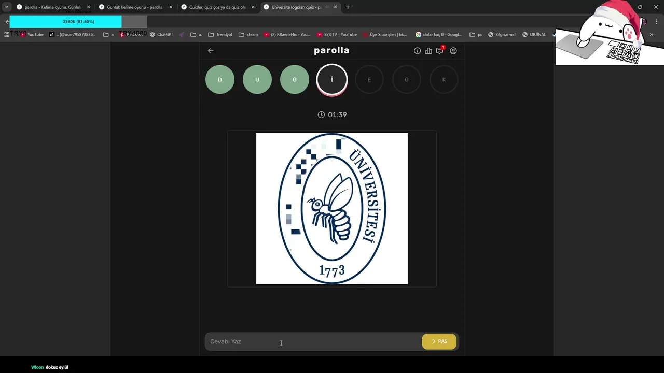Click the 01:39 timer text
Viewport: 664px width, 373px height.
coord(337,114)
